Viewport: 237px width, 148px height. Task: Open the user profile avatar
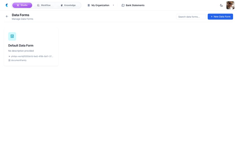[x=230, y=5]
